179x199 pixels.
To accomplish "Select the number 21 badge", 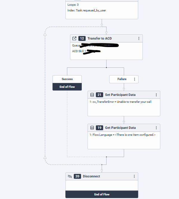I will (x=99, y=95).
